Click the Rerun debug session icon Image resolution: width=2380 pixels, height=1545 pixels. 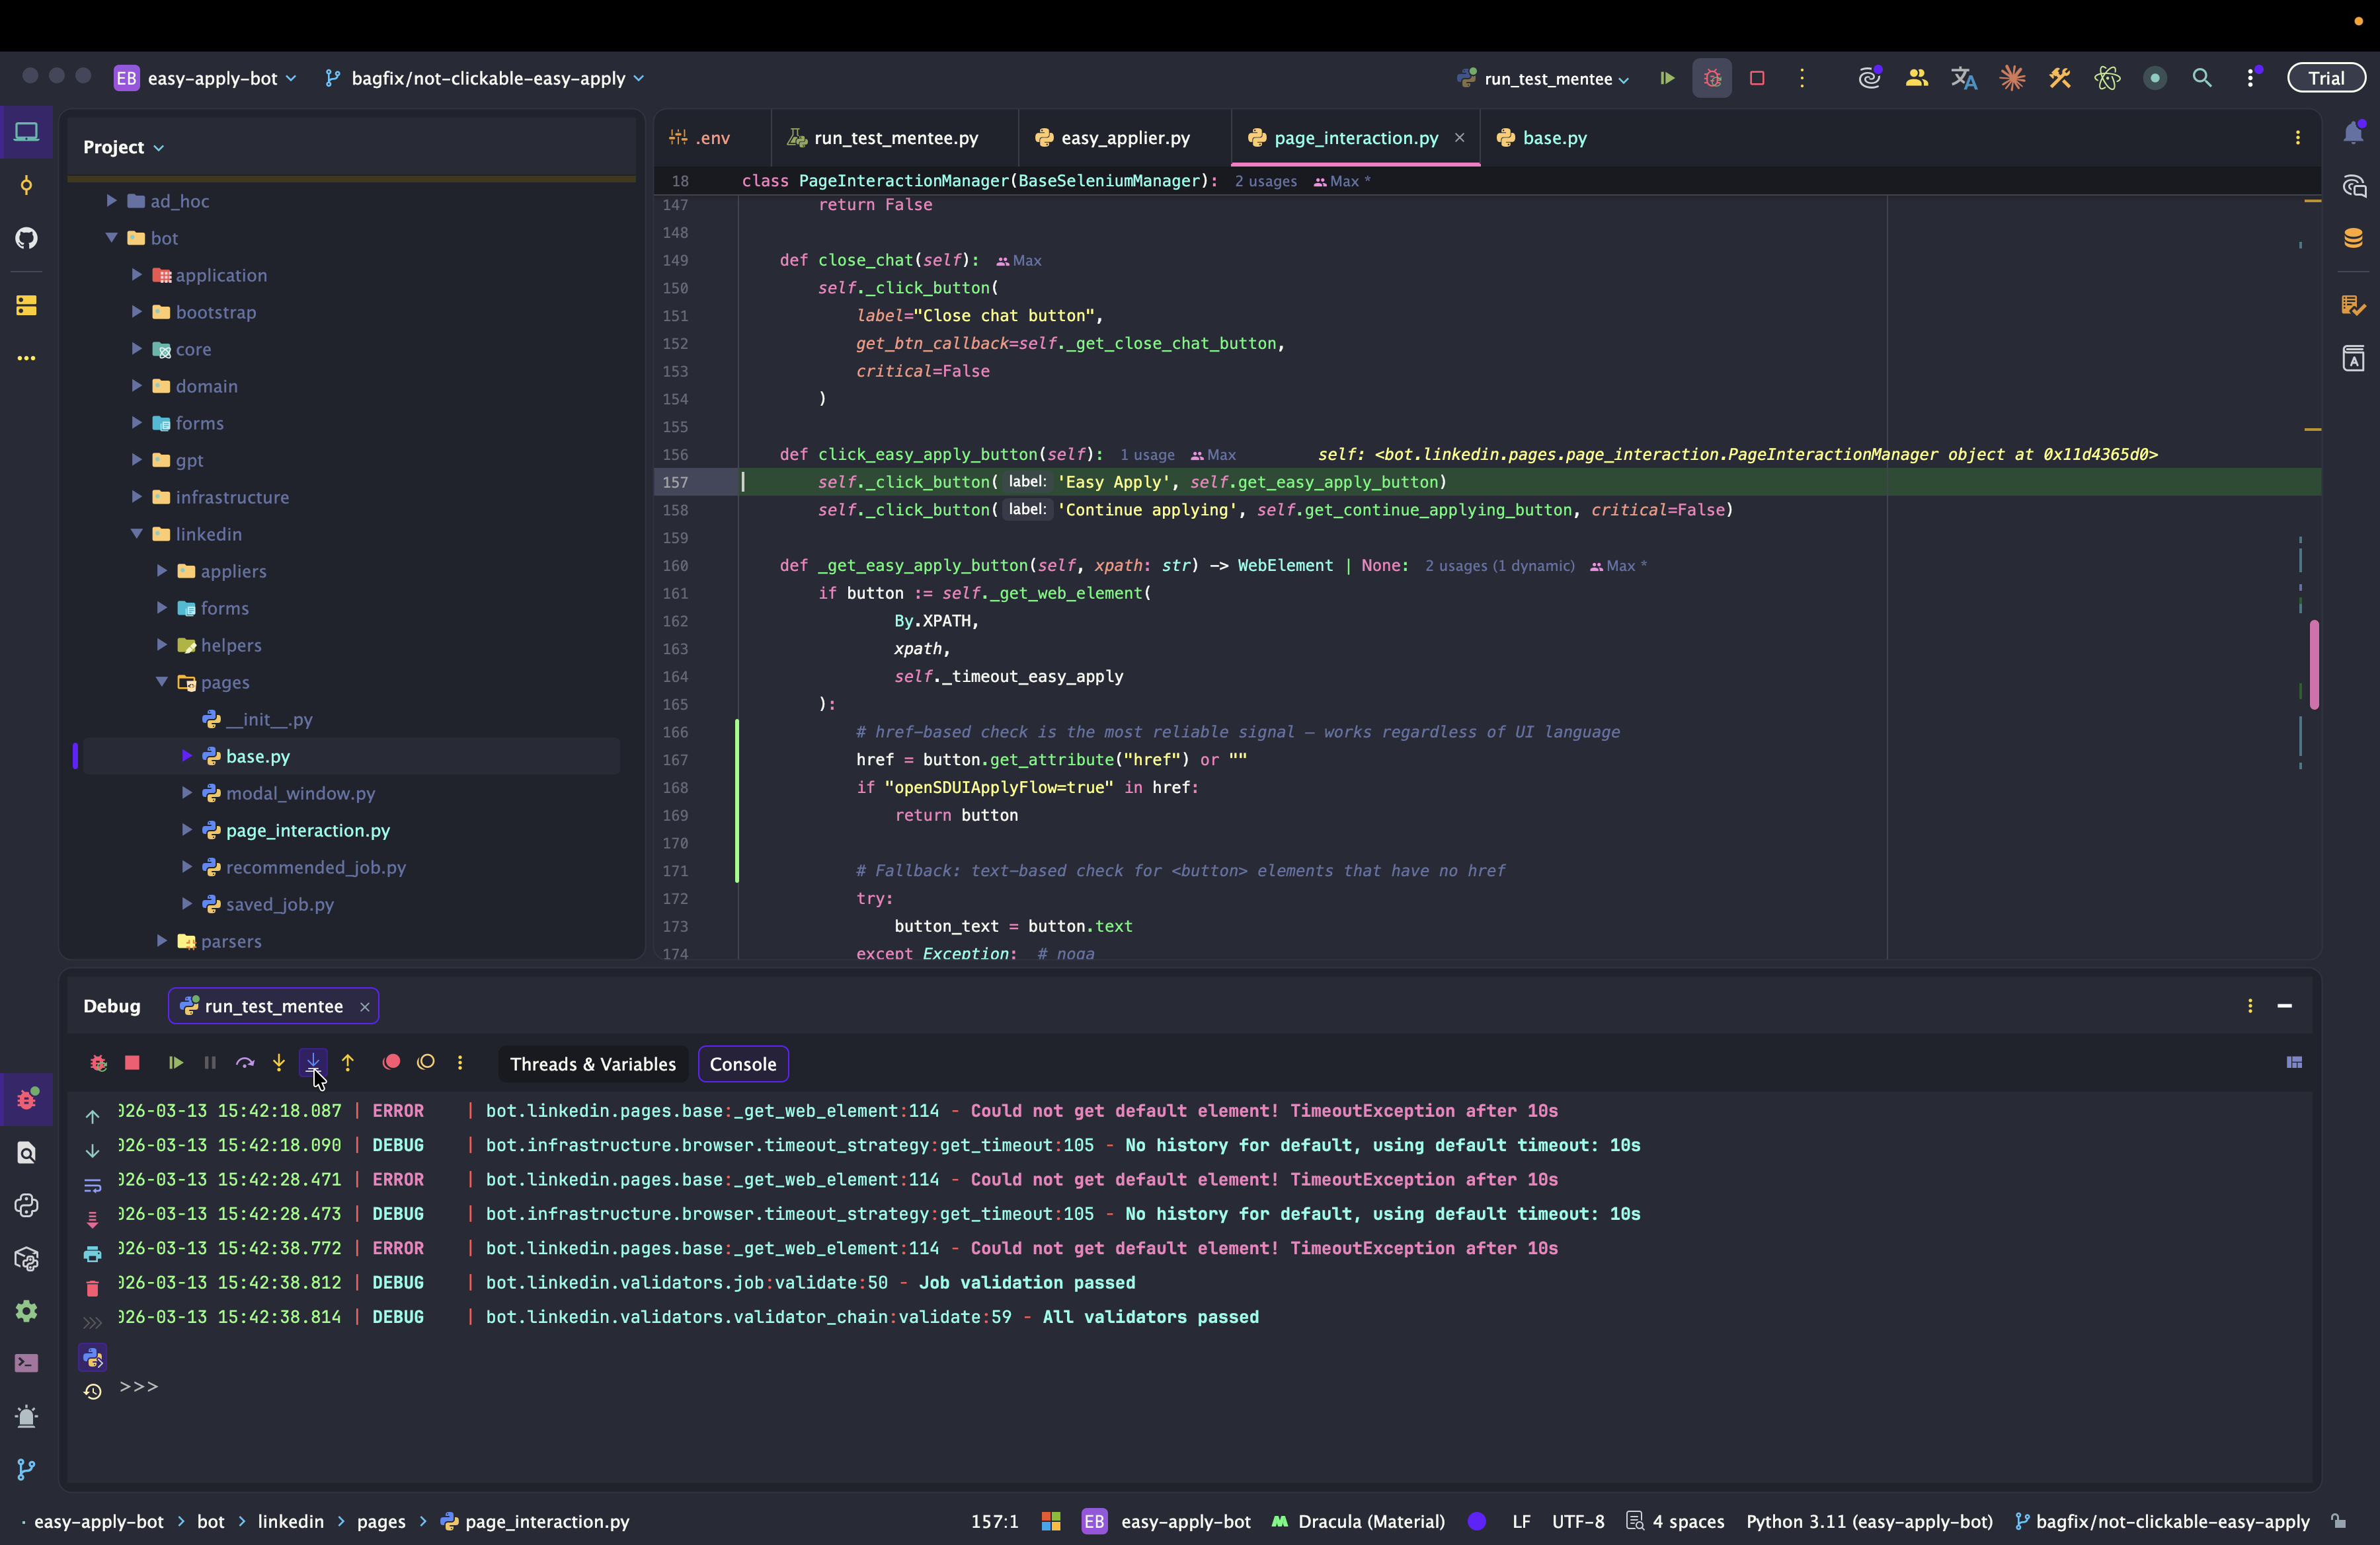tap(98, 1063)
